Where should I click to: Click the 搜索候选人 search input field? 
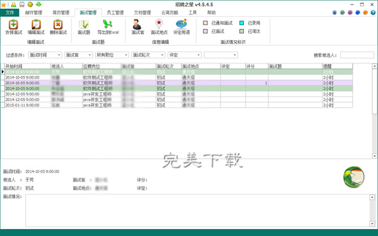tap(357, 55)
